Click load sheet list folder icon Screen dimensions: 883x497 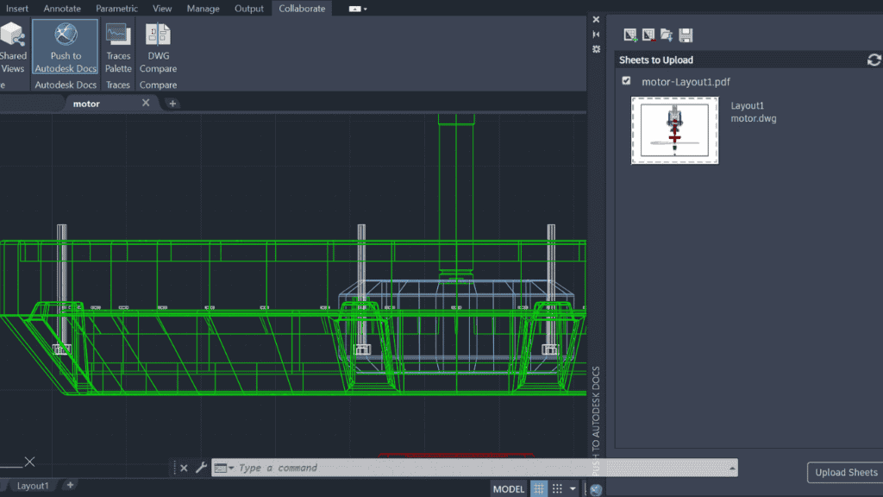(667, 35)
